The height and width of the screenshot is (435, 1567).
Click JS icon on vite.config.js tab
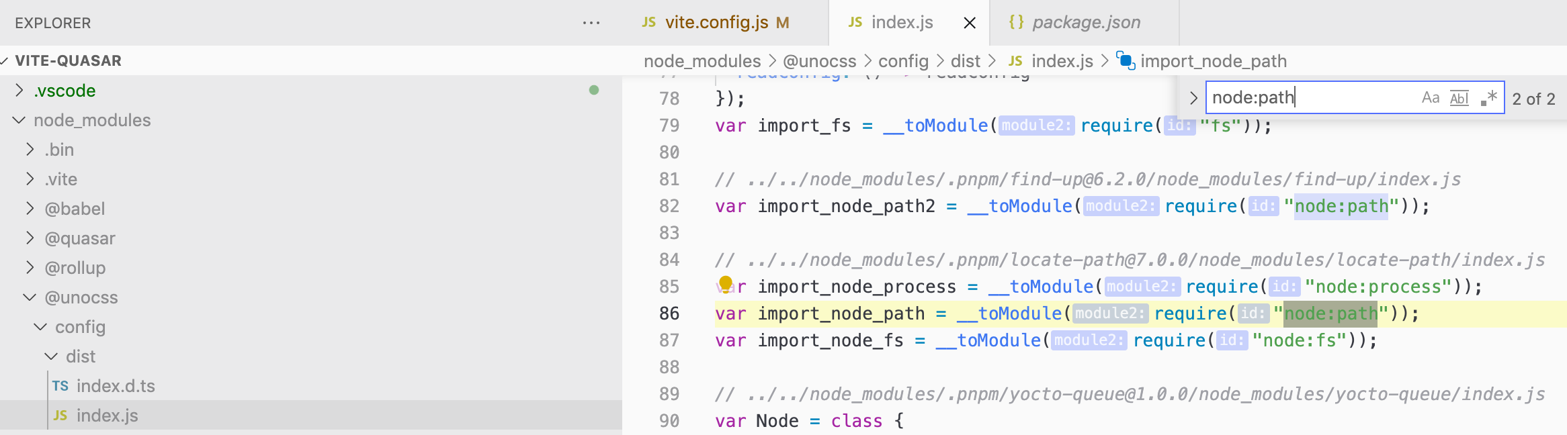(x=648, y=23)
